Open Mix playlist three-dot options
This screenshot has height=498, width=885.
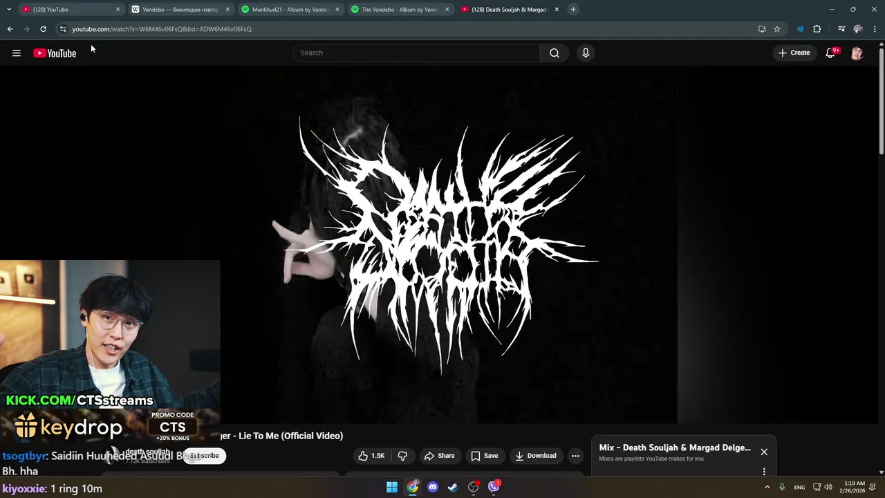pos(764,472)
